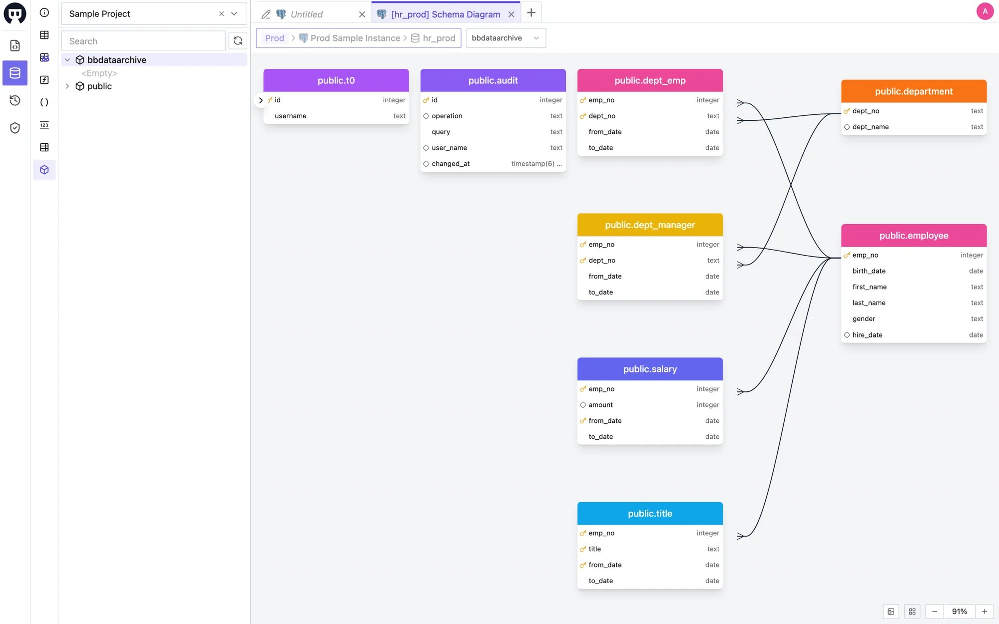
Task: Click the info circle icon
Action: (x=44, y=12)
